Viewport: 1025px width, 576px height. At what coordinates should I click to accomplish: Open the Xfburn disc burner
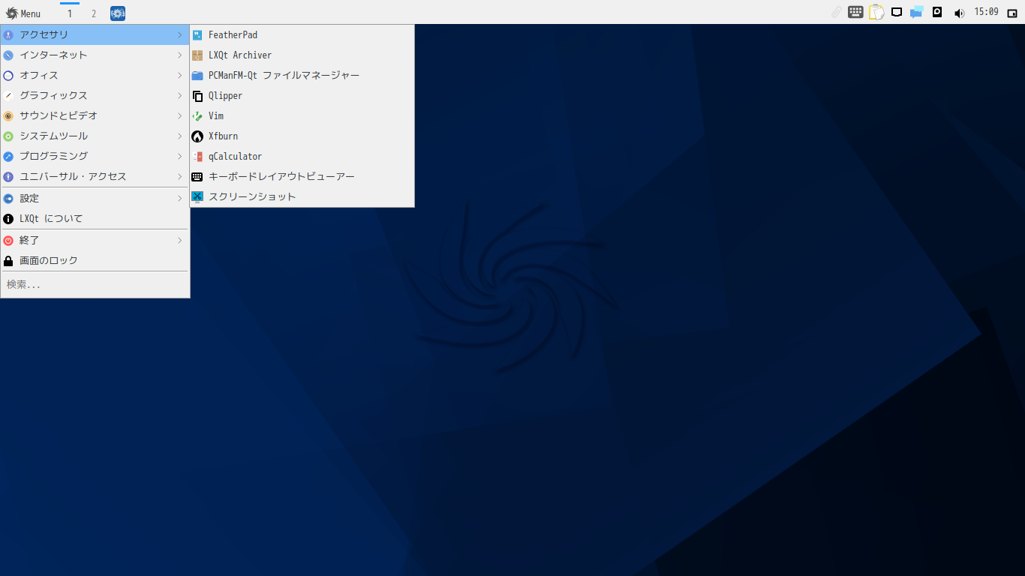pyautogui.click(x=302, y=136)
